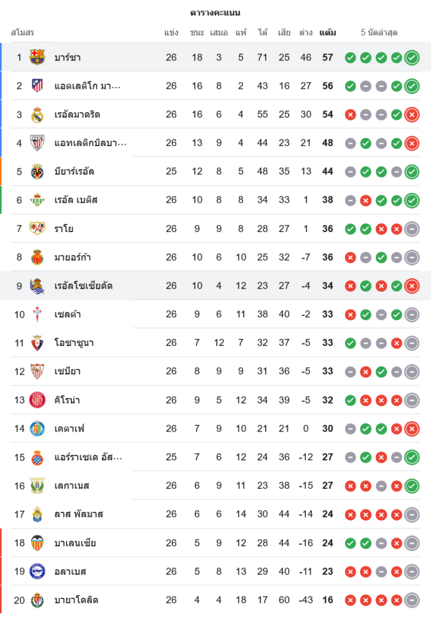The height and width of the screenshot is (622, 431).
Task: Click the Valencia club crest
Action: tap(37, 543)
